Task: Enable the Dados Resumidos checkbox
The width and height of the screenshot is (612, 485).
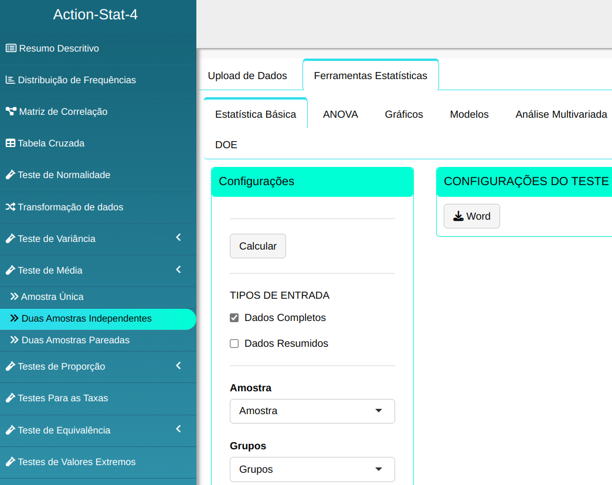Action: [234, 344]
